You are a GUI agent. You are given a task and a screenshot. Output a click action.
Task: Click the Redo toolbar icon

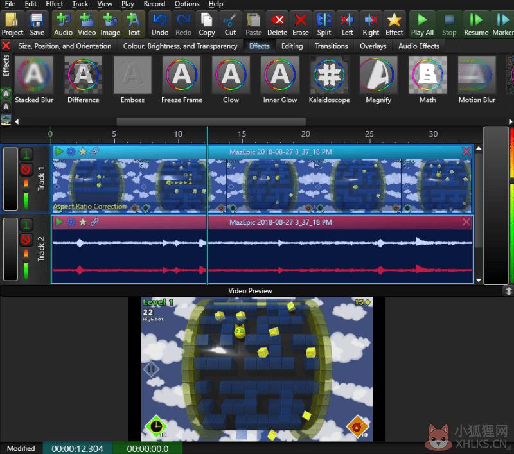(183, 24)
